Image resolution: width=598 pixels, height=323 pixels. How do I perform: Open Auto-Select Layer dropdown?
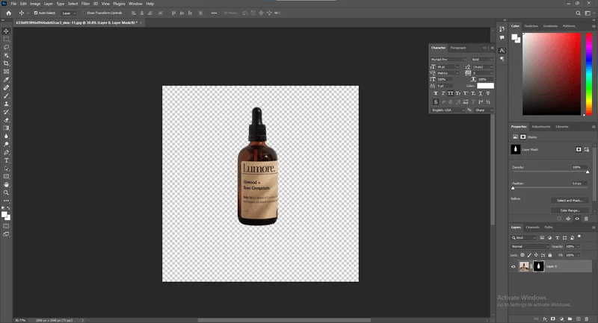click(69, 13)
